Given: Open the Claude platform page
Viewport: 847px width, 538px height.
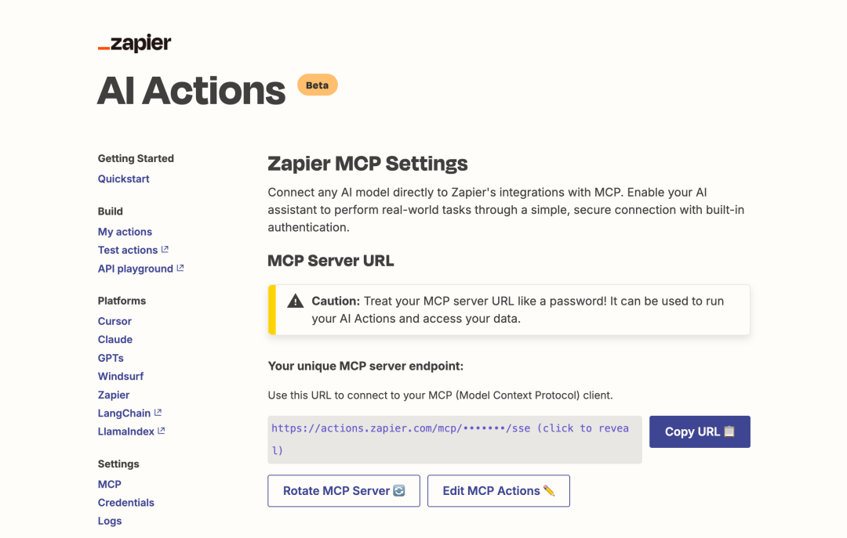Looking at the screenshot, I should click(x=115, y=339).
